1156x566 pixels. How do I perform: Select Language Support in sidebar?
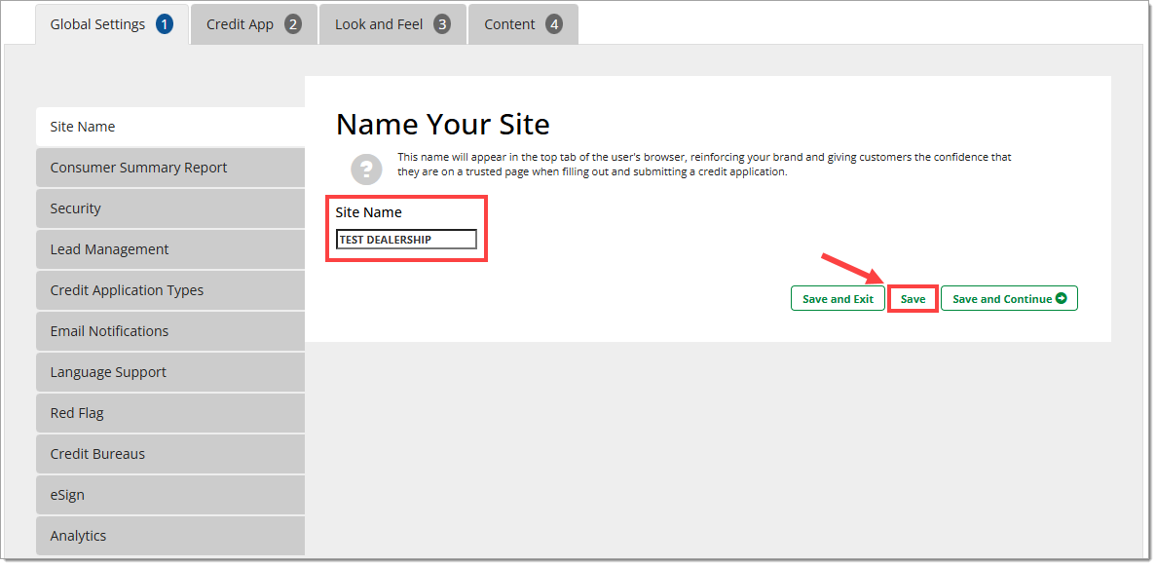(x=169, y=372)
